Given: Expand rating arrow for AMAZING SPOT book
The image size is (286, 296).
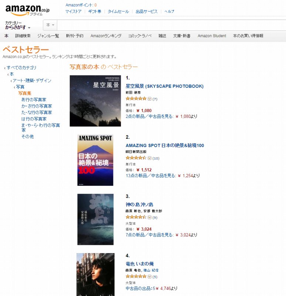Looking at the screenshot, I should pyautogui.click(x=150, y=158).
